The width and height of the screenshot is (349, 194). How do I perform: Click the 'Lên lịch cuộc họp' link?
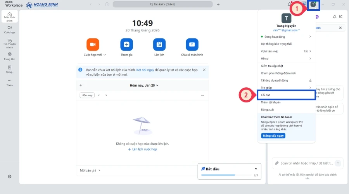click(142, 149)
